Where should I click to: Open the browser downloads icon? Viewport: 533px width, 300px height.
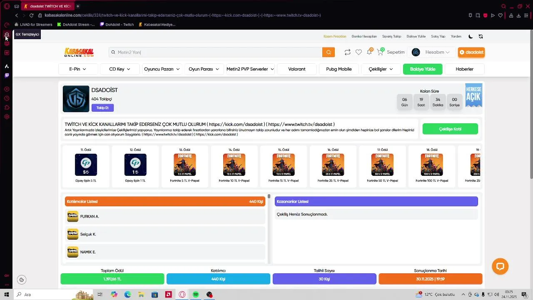tap(518, 15)
